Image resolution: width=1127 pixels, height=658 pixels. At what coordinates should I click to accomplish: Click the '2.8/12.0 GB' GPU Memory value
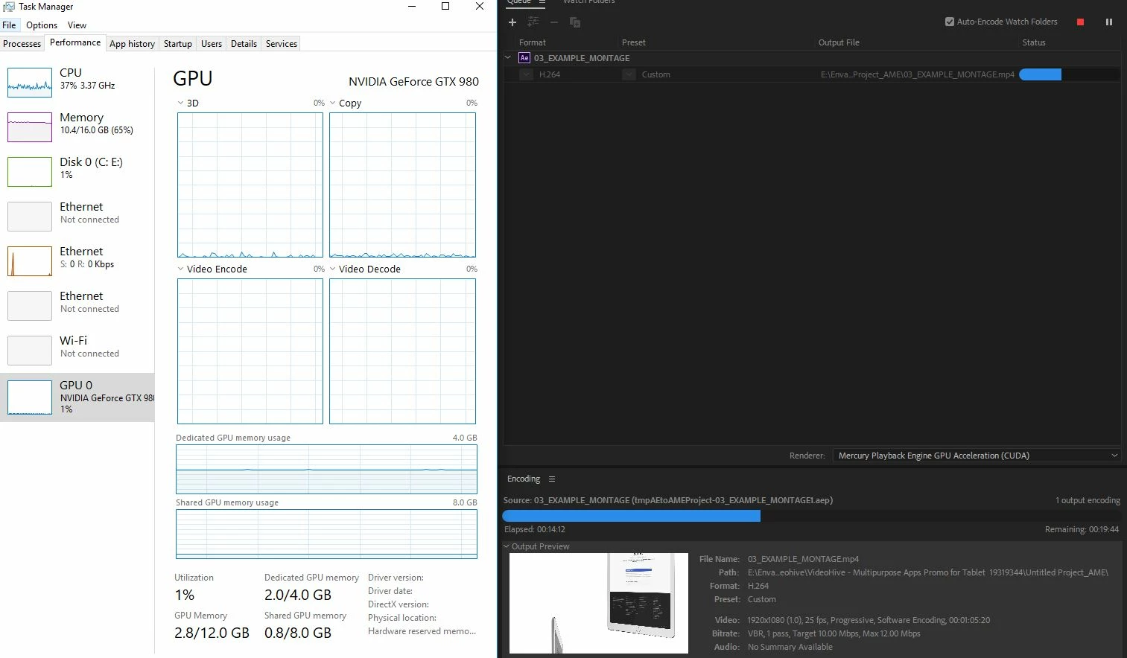(x=212, y=633)
